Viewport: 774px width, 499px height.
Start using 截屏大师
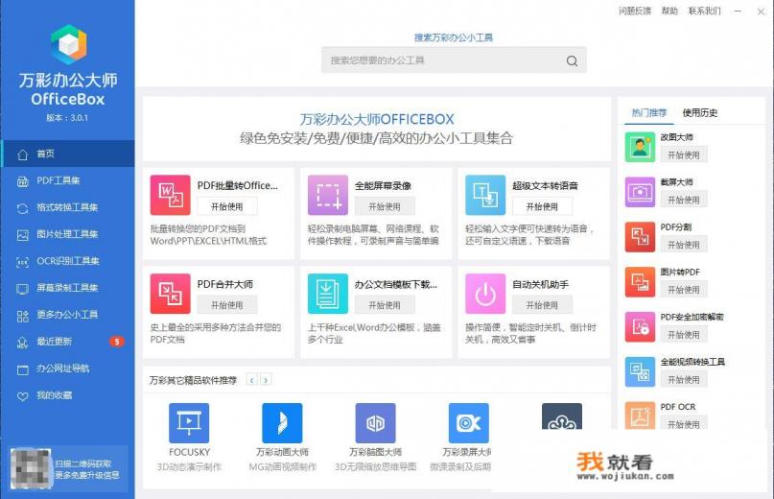(x=684, y=200)
